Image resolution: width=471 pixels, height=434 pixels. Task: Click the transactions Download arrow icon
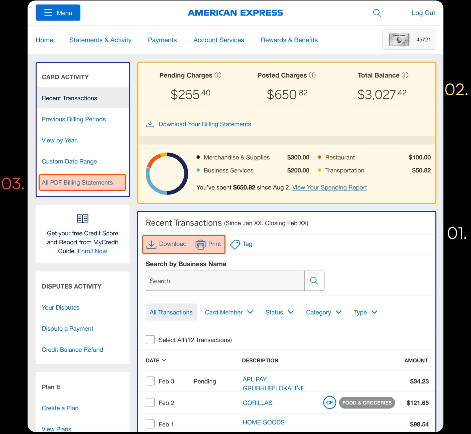click(x=151, y=244)
